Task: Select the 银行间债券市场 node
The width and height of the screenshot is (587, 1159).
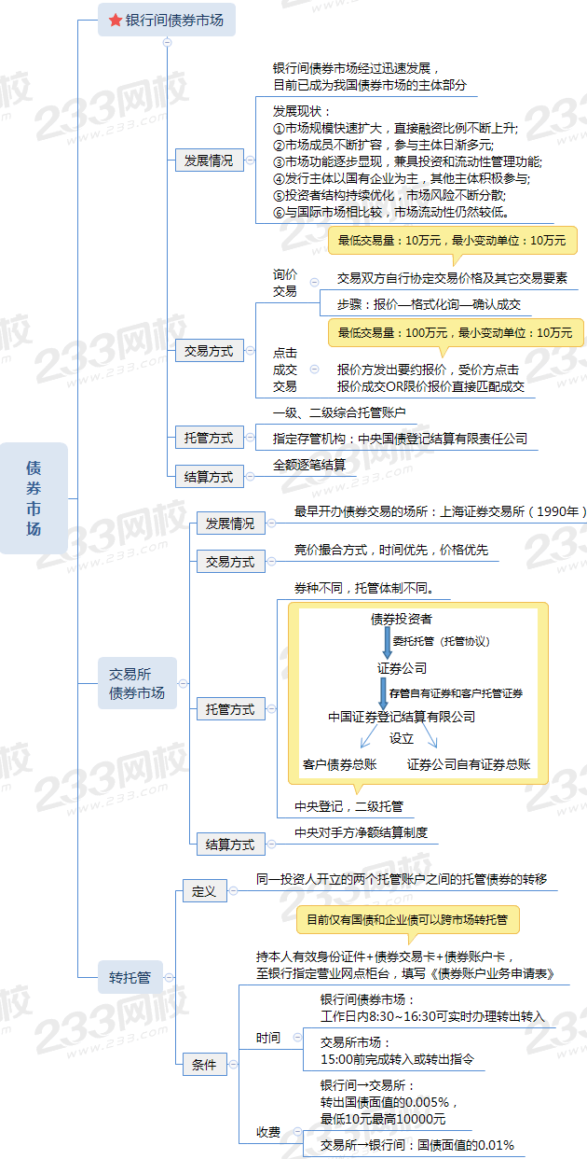Action: 167,20
